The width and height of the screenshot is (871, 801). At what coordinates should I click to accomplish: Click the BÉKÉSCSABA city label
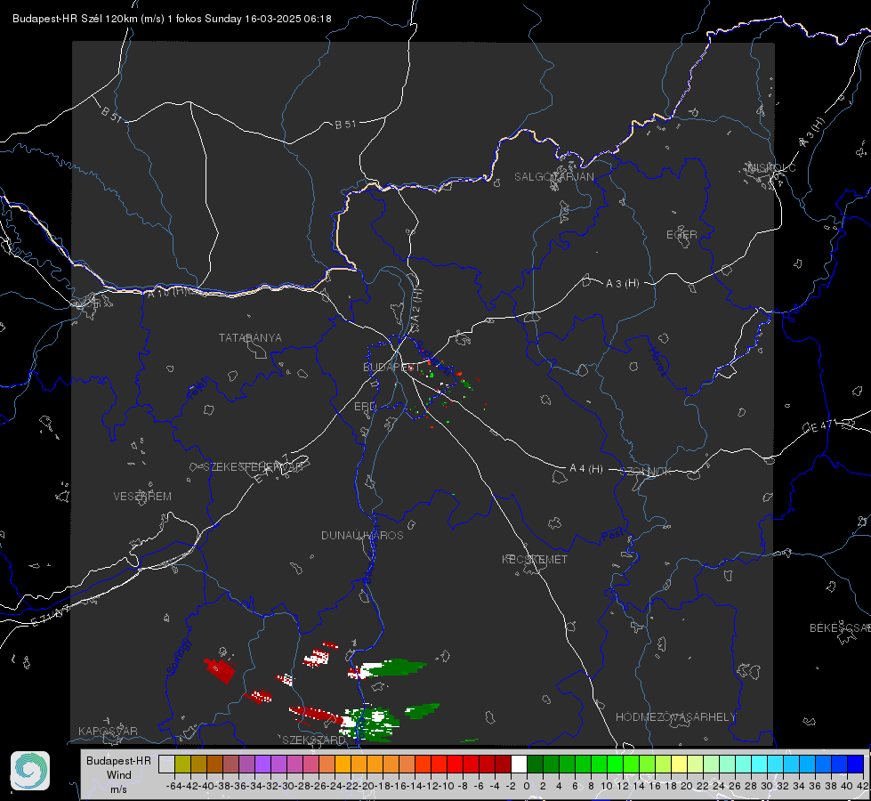840,628
